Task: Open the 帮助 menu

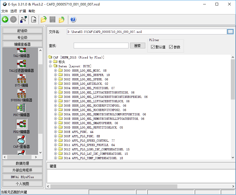Action: click(32, 11)
